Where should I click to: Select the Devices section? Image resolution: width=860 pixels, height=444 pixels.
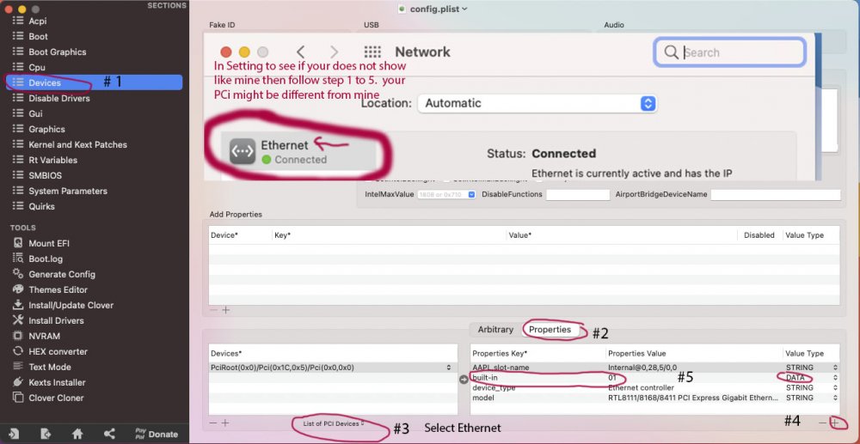94,82
